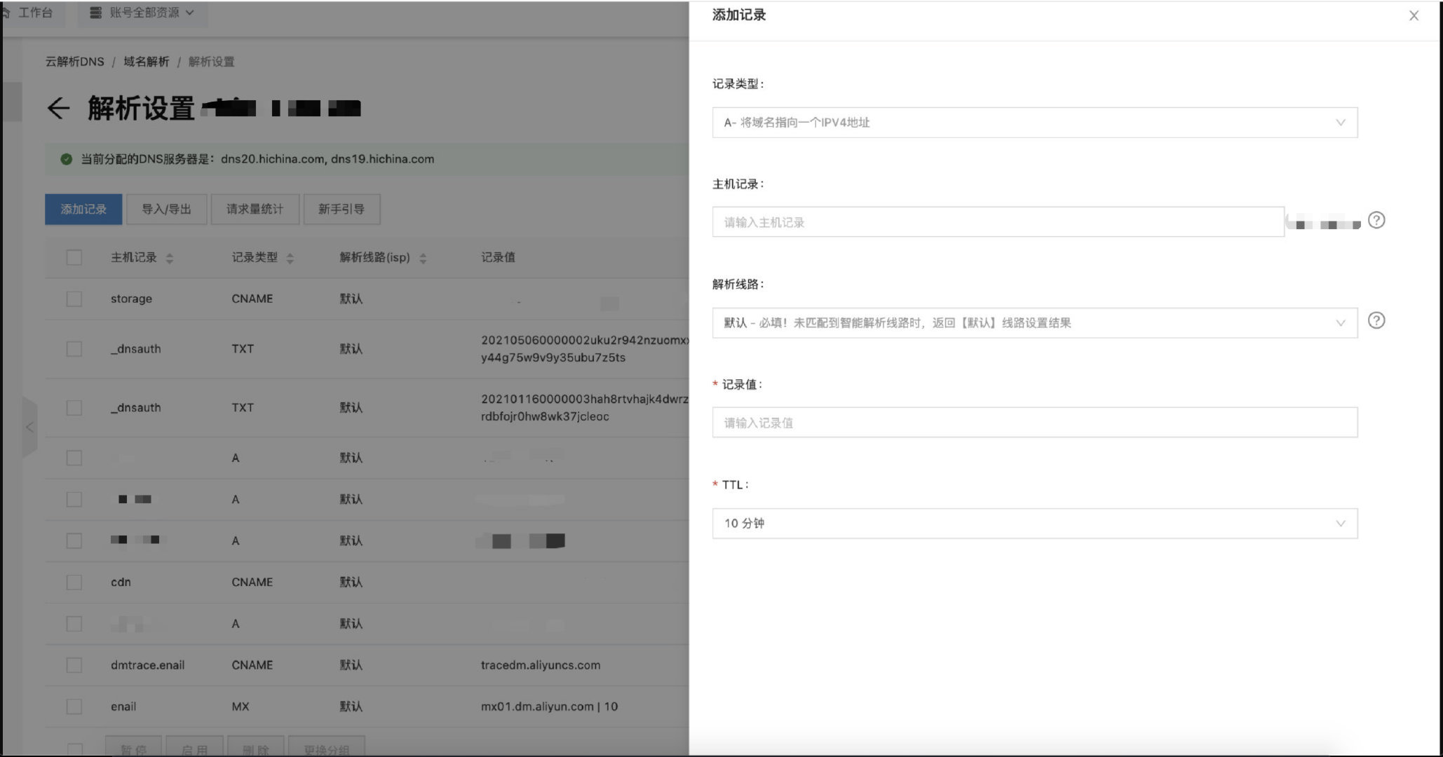Click the help icon next to 解析线路

(x=1376, y=321)
